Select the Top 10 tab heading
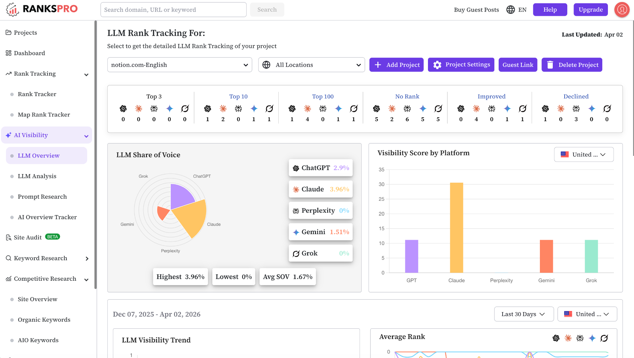 point(238,96)
